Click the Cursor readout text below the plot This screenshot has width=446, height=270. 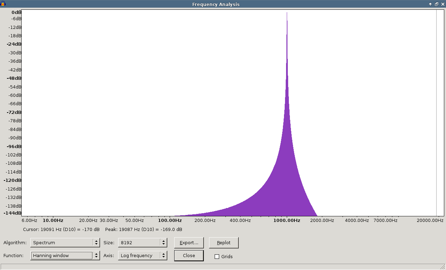pos(61,229)
